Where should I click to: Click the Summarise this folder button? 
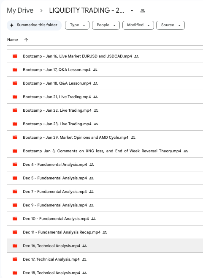point(34,25)
